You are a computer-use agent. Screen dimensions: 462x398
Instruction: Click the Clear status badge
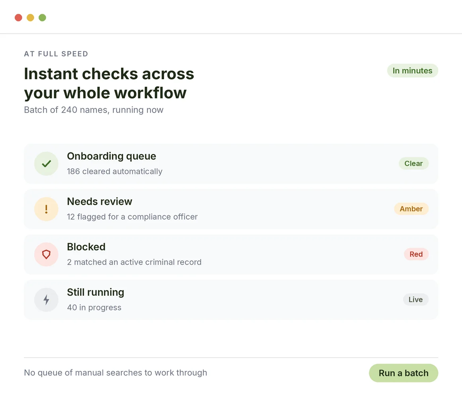(414, 164)
